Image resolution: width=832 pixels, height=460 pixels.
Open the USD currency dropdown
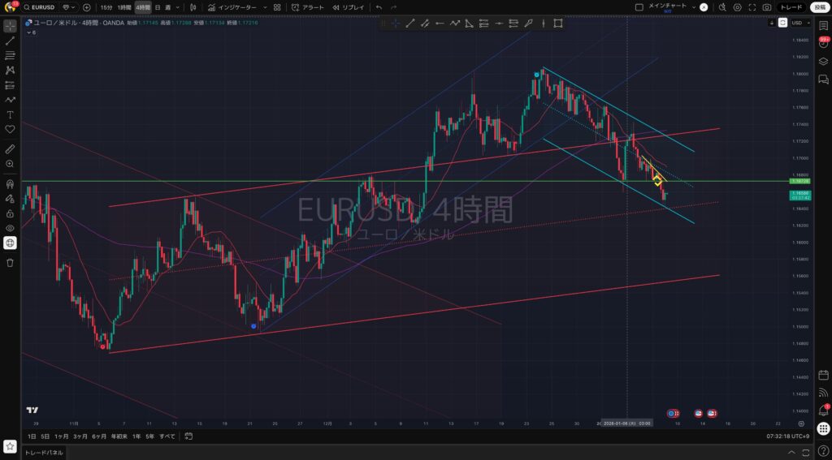pos(800,23)
